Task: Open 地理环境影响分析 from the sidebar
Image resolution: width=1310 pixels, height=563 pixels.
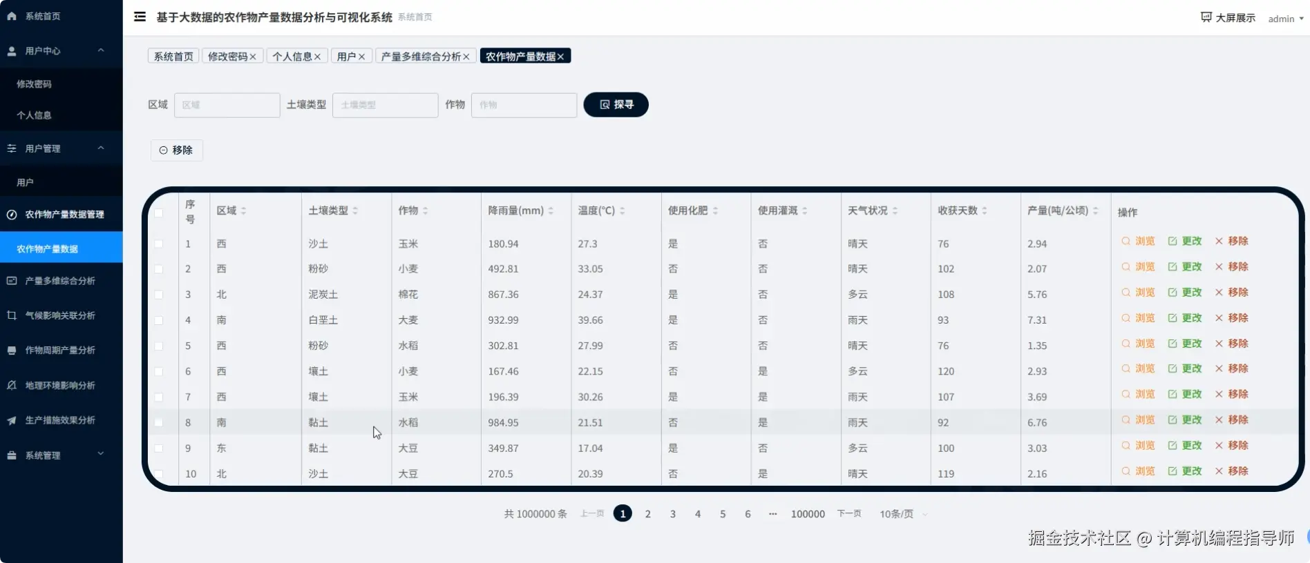Action: (x=61, y=386)
